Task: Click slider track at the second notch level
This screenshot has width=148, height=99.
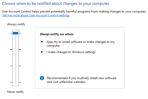Action: [x=16, y=49]
